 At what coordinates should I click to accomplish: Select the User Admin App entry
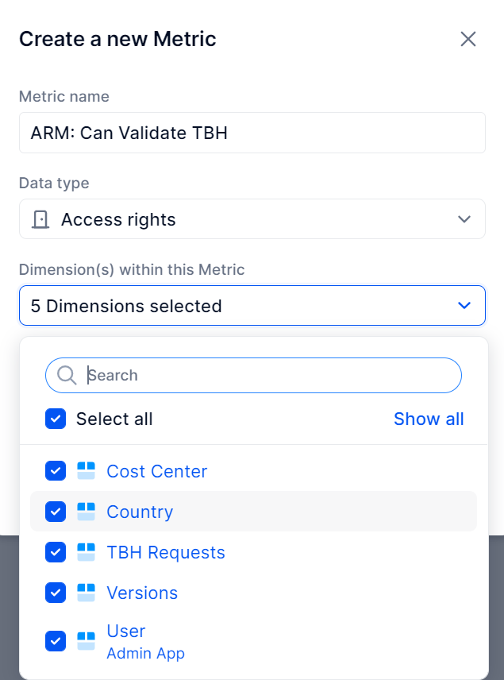pyautogui.click(x=253, y=641)
